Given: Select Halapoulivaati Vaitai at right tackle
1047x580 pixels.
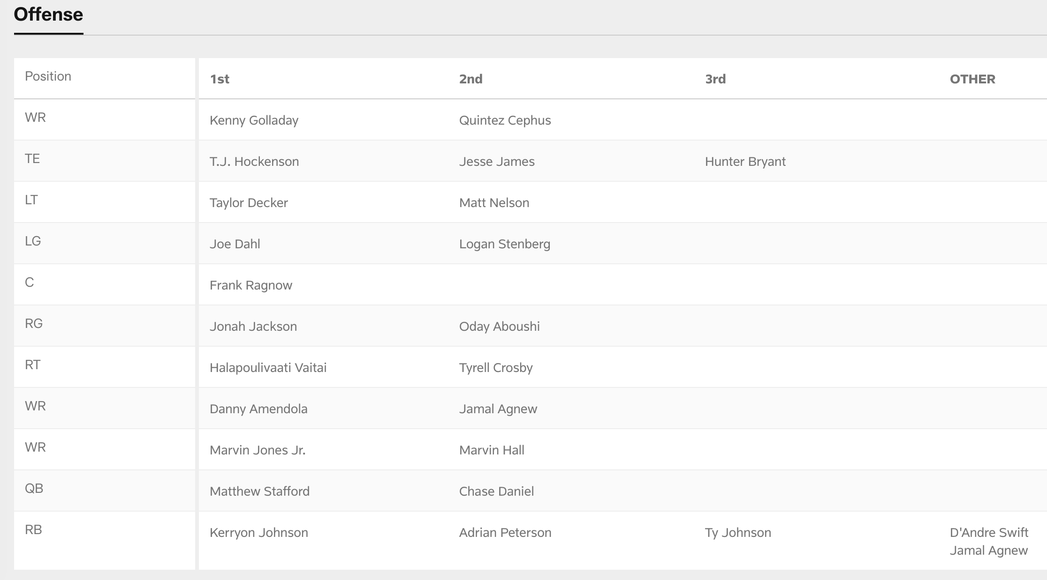Looking at the screenshot, I should click(268, 368).
